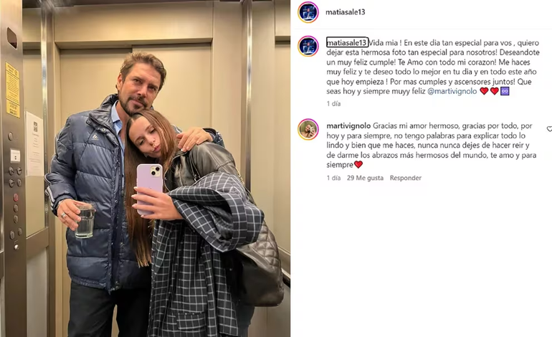Click the highlighted matiasale13 name in caption

347,42
